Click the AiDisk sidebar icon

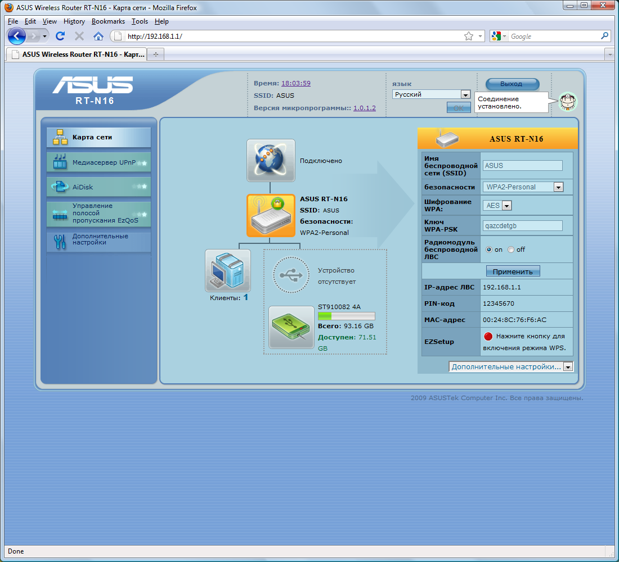click(60, 187)
